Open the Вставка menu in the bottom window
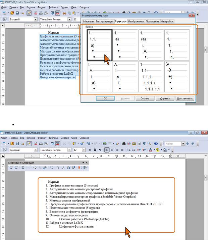 pyautogui.click(x=31, y=138)
